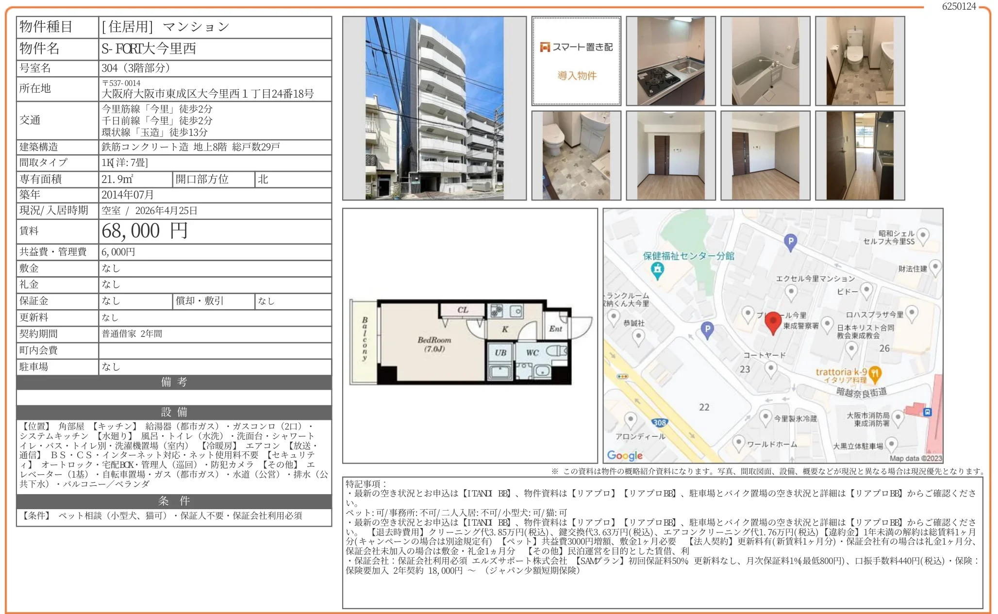Click the 設備 section header
The width and height of the screenshot is (998, 614).
pos(174,412)
